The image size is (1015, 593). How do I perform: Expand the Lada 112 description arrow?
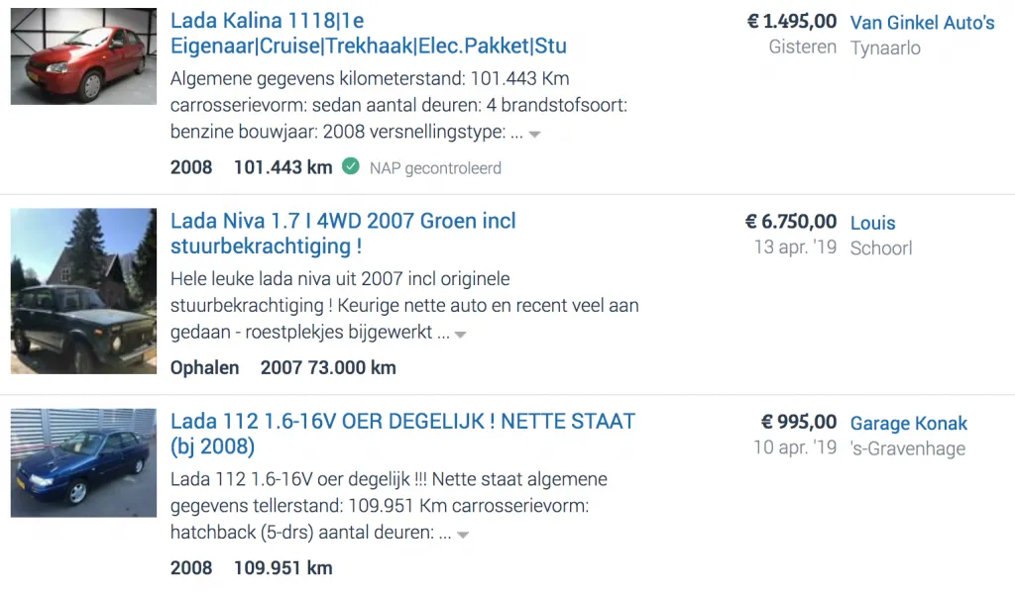(x=463, y=536)
